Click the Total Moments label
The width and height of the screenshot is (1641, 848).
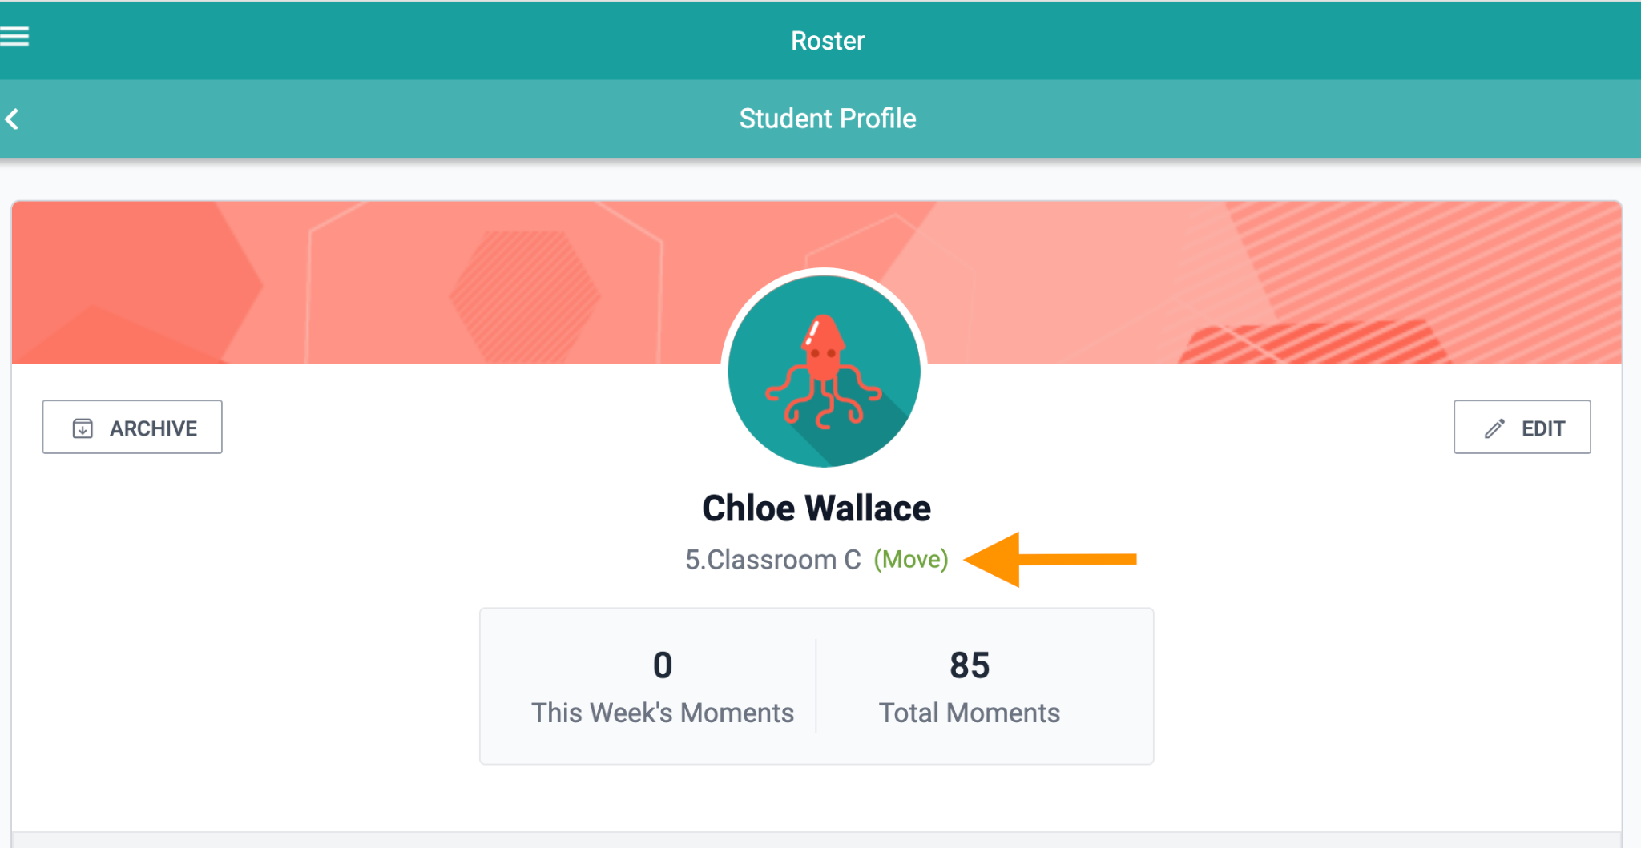(970, 713)
